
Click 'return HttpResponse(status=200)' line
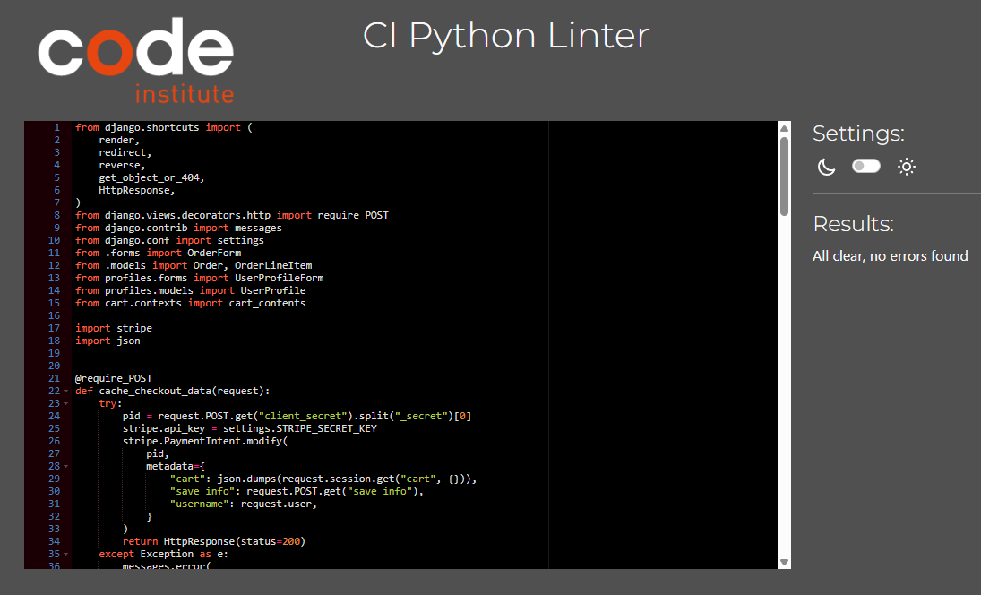214,540
